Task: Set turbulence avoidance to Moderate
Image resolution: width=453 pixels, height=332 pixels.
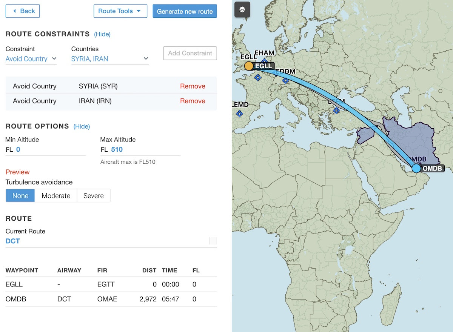Action: (x=56, y=196)
